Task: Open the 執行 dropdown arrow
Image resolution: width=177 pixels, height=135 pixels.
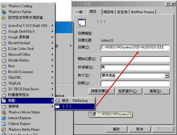Action: click(167, 76)
